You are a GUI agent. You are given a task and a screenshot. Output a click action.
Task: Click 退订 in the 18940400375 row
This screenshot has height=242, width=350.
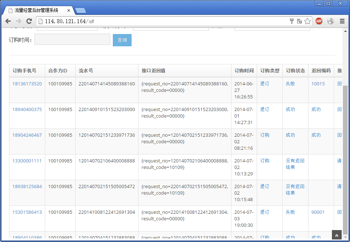tap(265, 109)
